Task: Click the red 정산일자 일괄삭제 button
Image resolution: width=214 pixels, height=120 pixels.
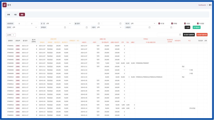Action: [x=202, y=35]
